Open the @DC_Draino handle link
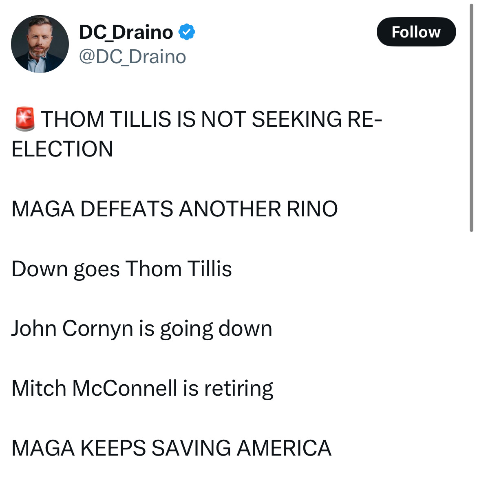477x489 pixels. (x=132, y=57)
